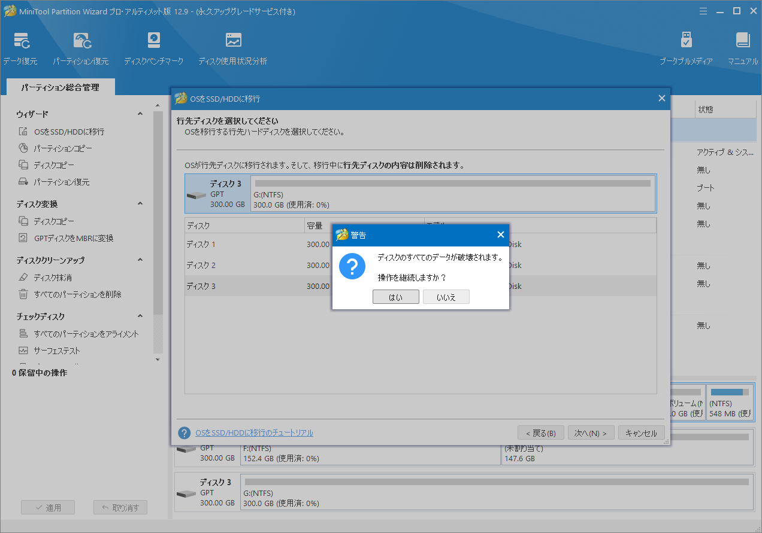Click the sidebar scrollbar down arrow

point(158,360)
